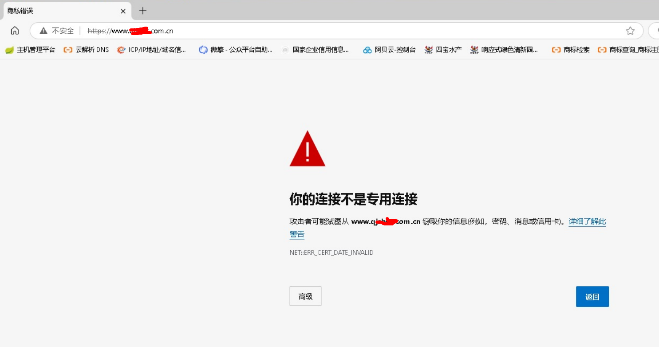This screenshot has width=659, height=347.
Task: Click the 阿贝云-控制台 binoculars favicon
Action: point(367,50)
